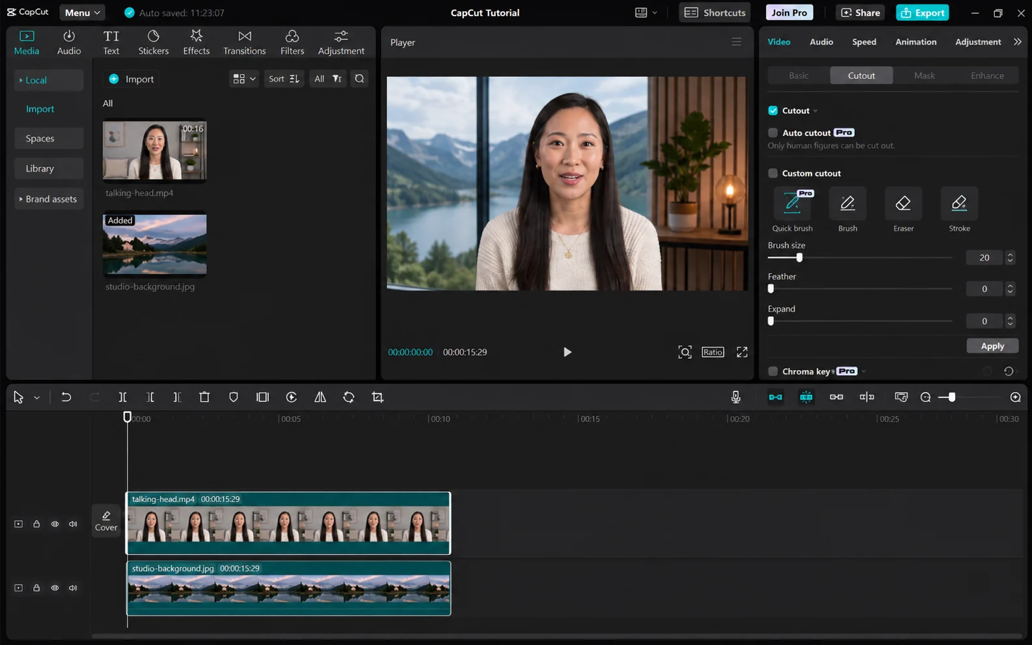Switch to the Animation inspector tab
Image resolution: width=1032 pixels, height=645 pixels.
click(x=916, y=42)
